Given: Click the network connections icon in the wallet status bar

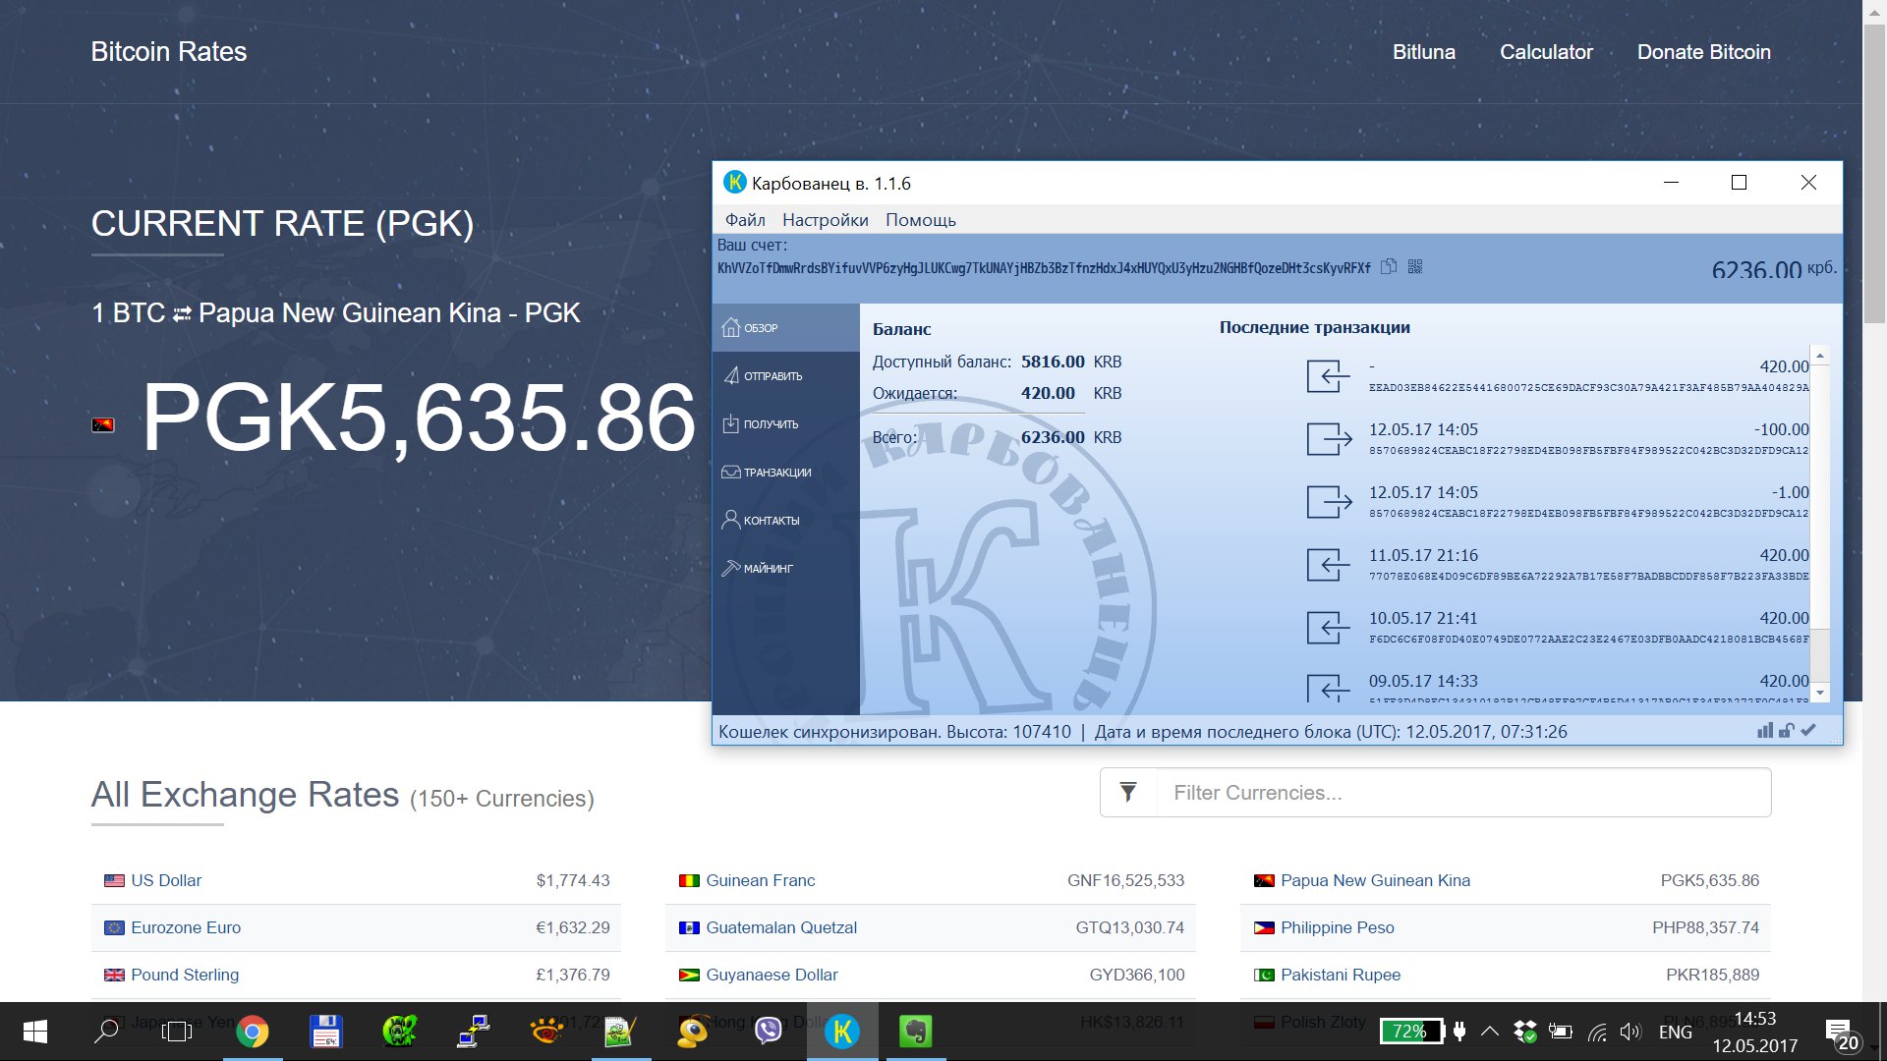Looking at the screenshot, I should pos(1765,730).
